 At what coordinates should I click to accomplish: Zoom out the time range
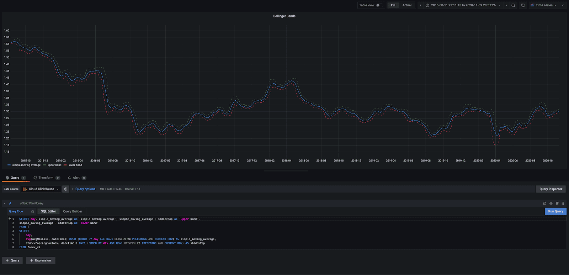[513, 5]
